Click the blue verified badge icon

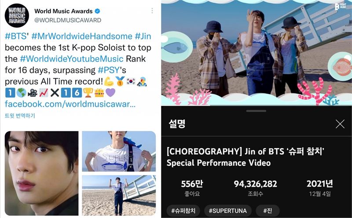(97, 11)
